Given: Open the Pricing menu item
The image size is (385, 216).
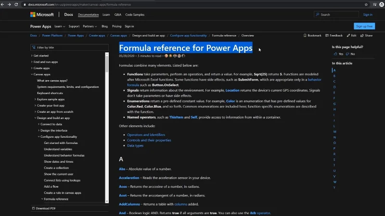Looking at the screenshot, I should (116, 26).
